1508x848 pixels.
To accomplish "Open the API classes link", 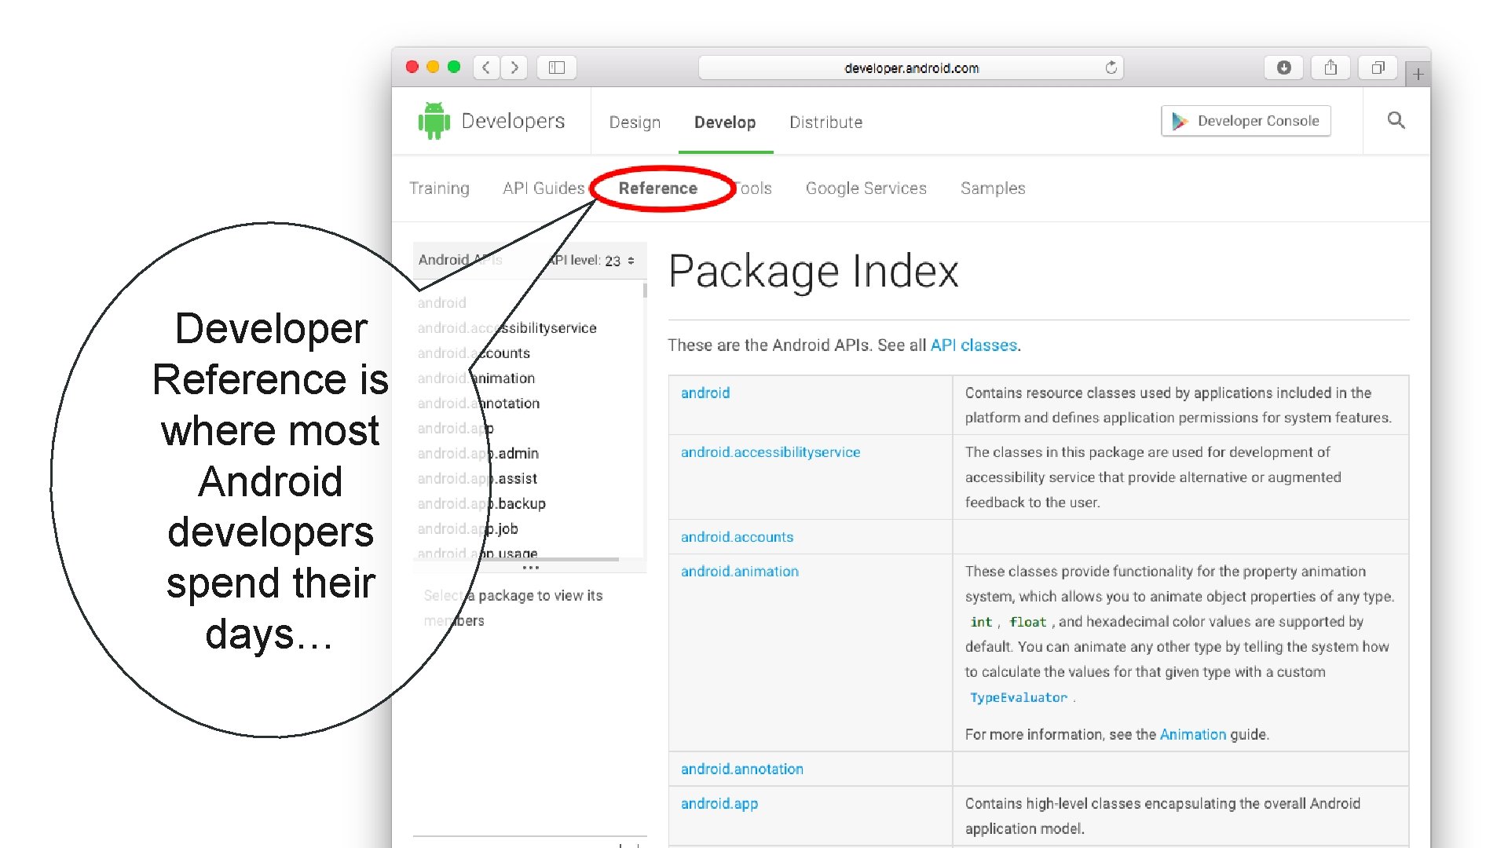I will tap(973, 345).
